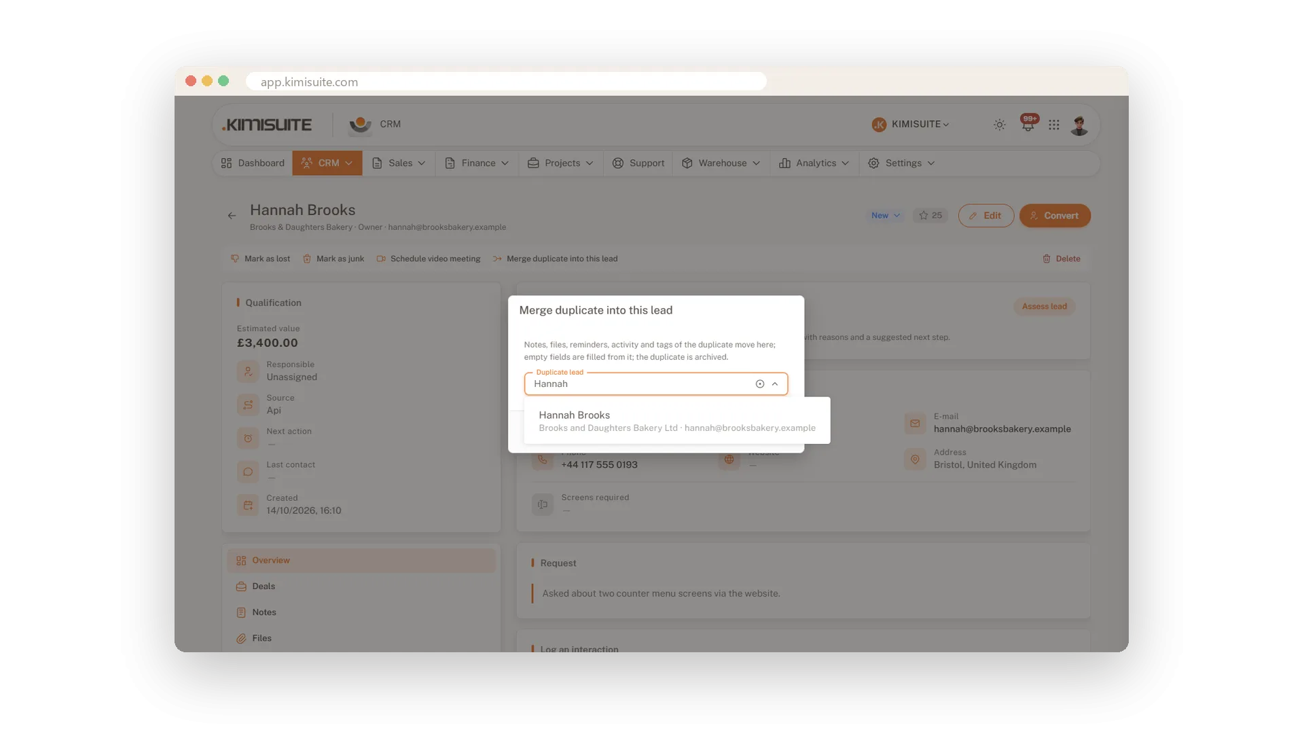Click the Assess lead button
Image resolution: width=1304 pixels, height=733 pixels.
point(1044,307)
